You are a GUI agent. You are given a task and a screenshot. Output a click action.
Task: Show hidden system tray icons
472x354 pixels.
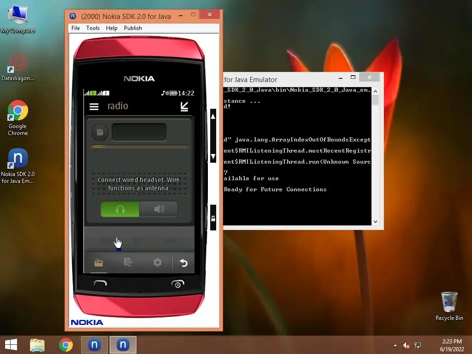(395, 345)
